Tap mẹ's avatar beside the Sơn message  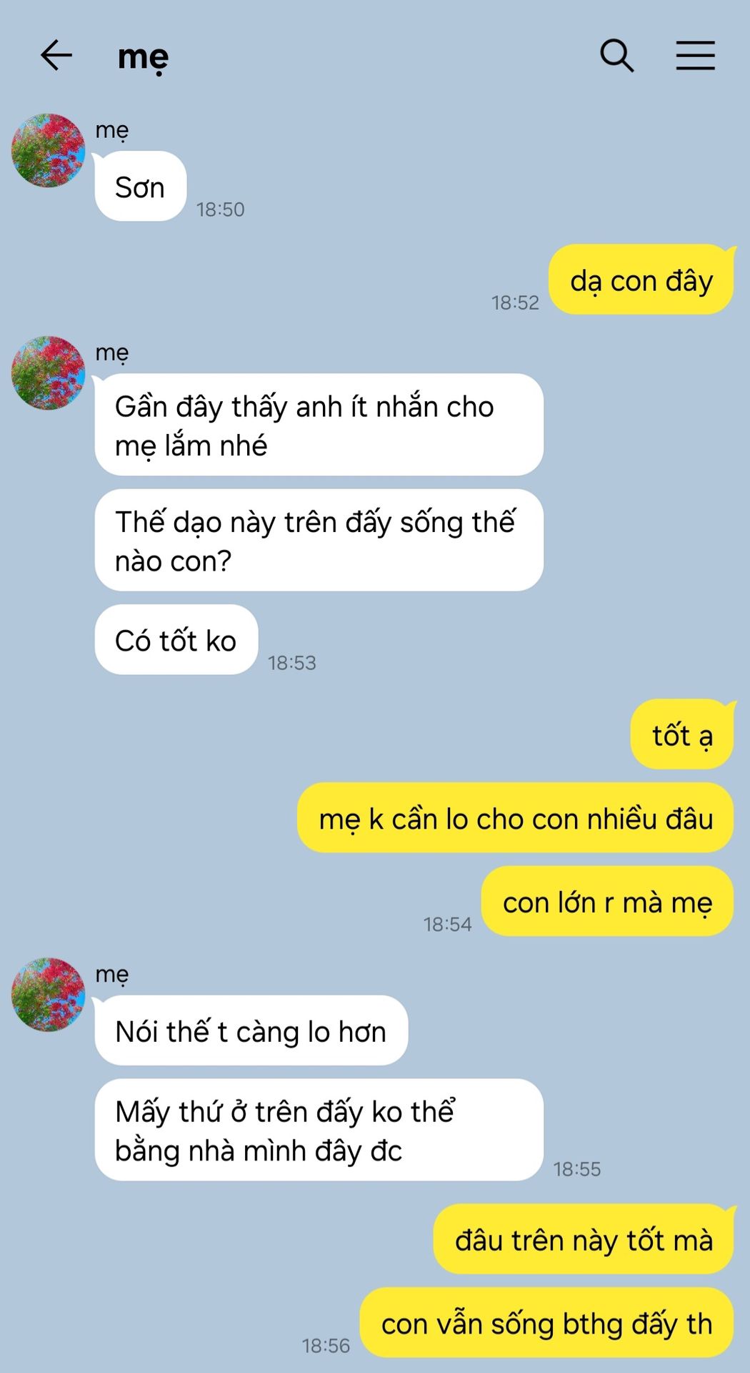[x=48, y=150]
